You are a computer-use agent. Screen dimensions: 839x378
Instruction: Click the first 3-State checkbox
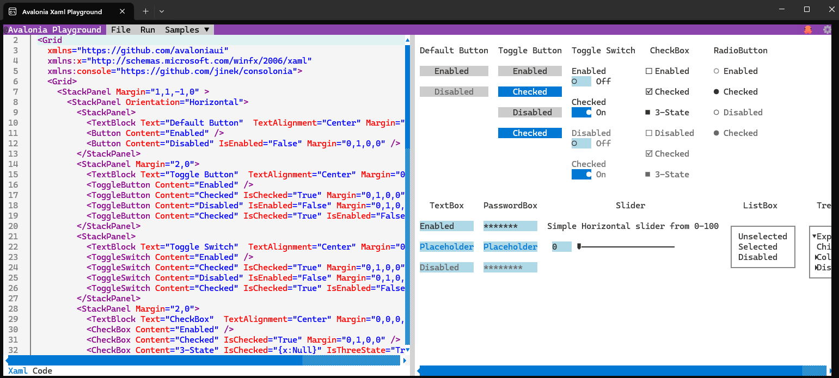pyautogui.click(x=667, y=113)
